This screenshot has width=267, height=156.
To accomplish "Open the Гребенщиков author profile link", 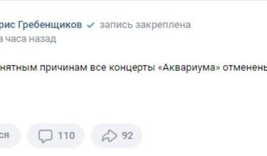I will 41,25.
